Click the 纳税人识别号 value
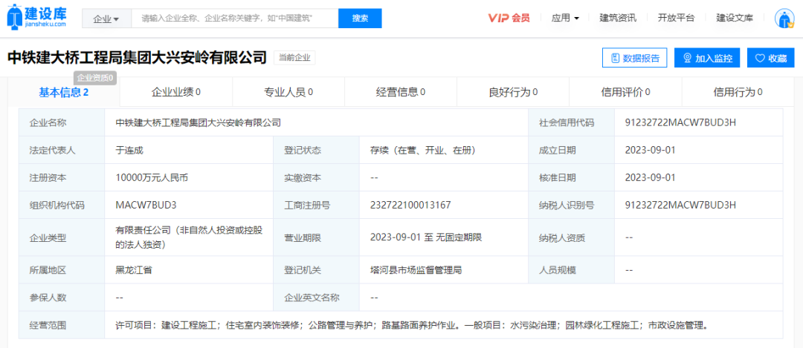Image resolution: width=803 pixels, height=348 pixels. tap(680, 206)
